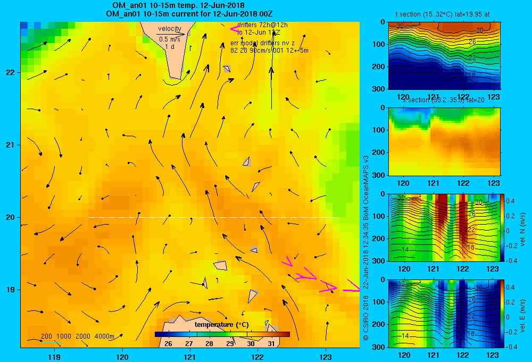Click the contour label '14' in vel. E section
This screenshot has width=532, height=362.
(x=405, y=335)
